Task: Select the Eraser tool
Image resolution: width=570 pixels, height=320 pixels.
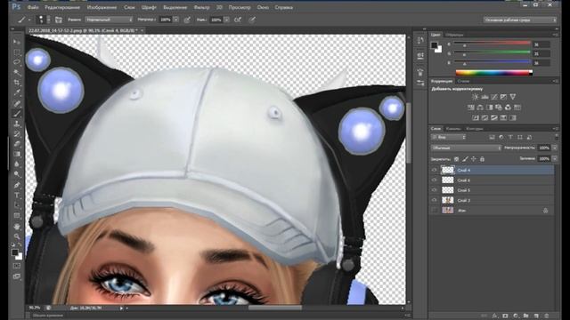Action: pyautogui.click(x=17, y=144)
